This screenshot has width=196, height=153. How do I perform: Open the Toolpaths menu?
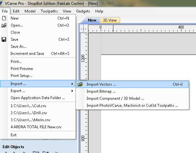49,11
